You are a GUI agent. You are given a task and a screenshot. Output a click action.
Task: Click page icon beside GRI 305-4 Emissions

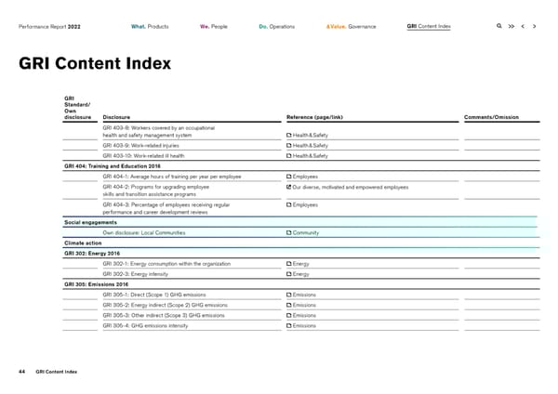pos(289,326)
